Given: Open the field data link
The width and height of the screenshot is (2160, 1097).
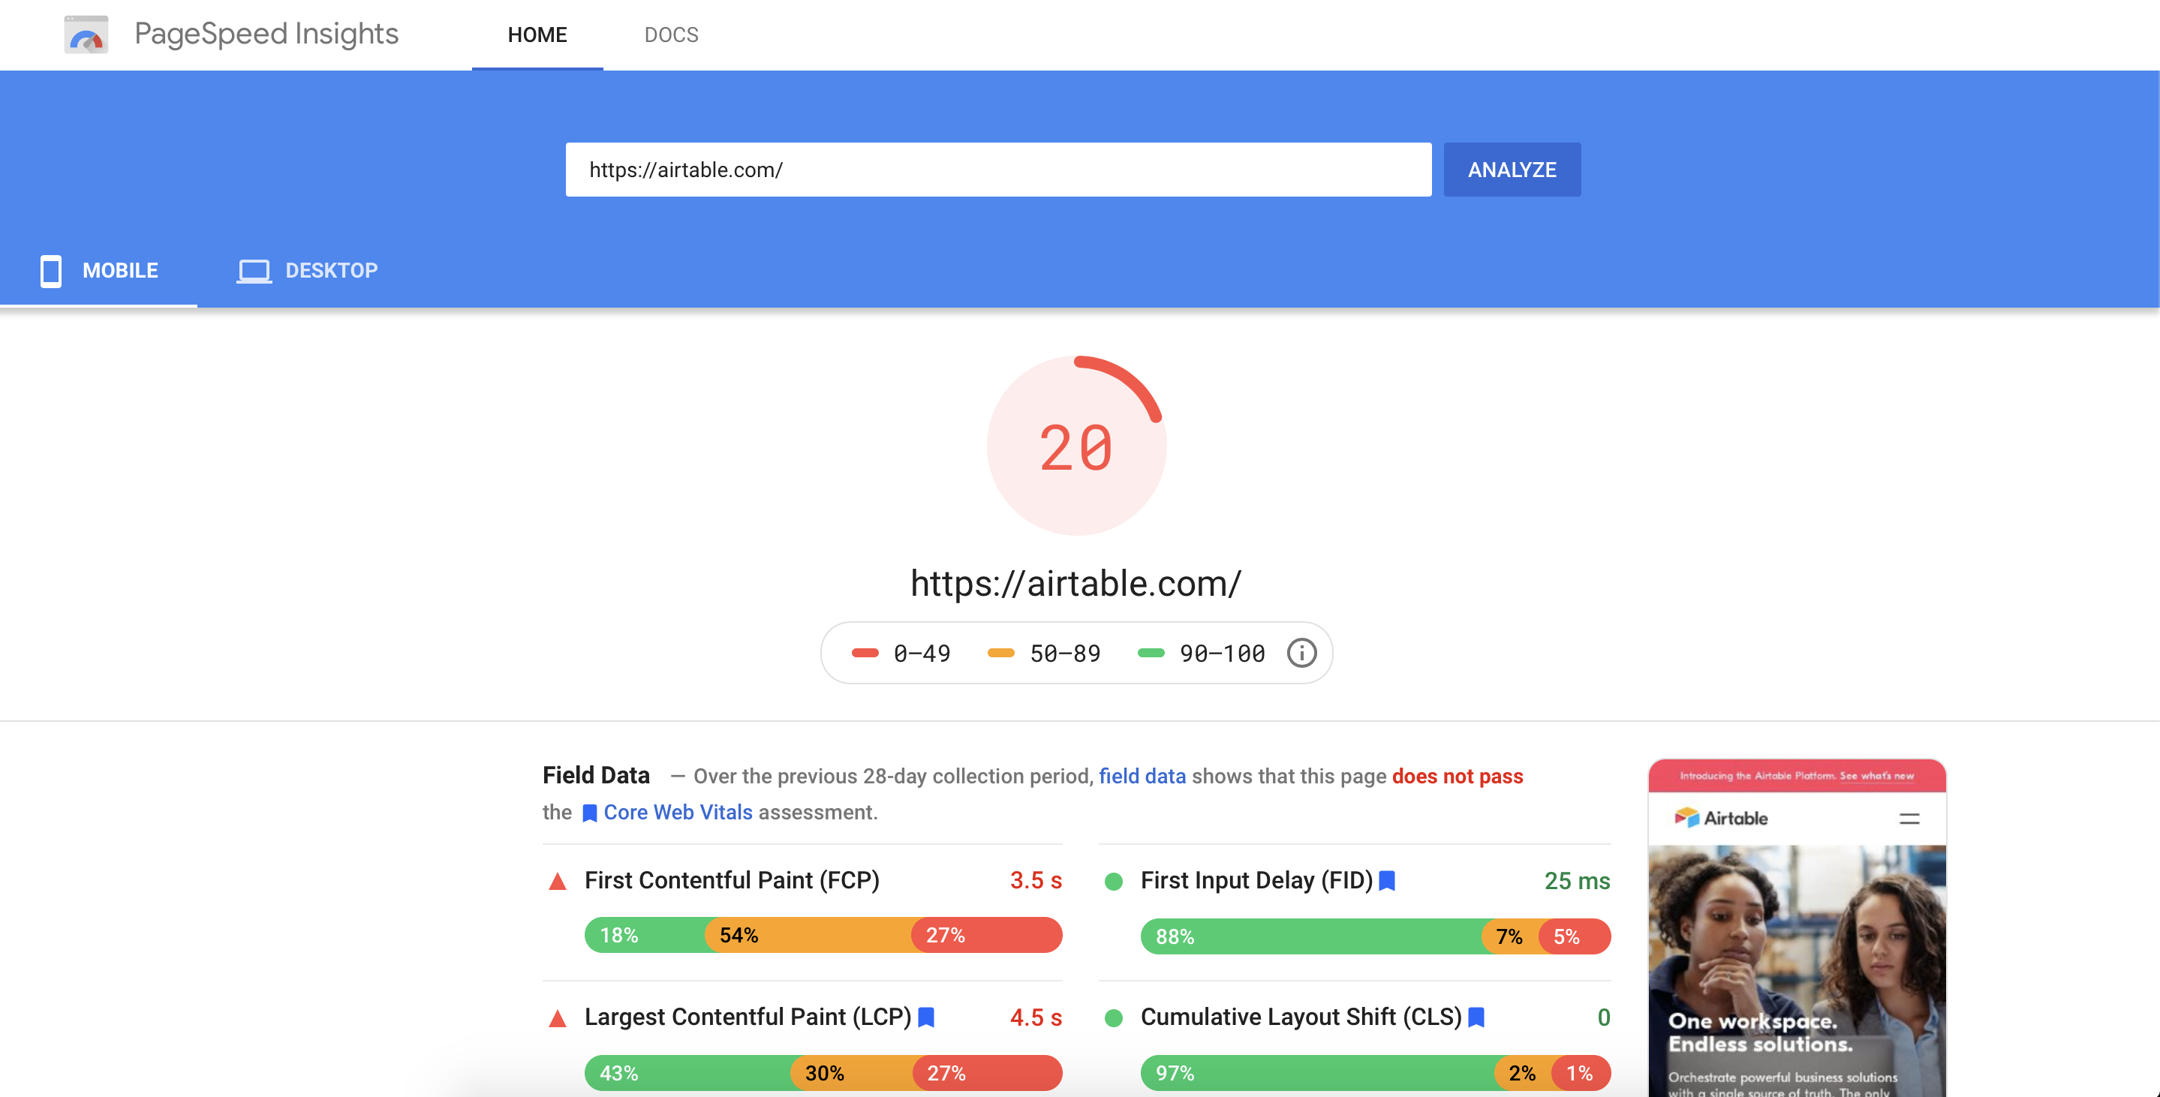Looking at the screenshot, I should [x=1142, y=776].
